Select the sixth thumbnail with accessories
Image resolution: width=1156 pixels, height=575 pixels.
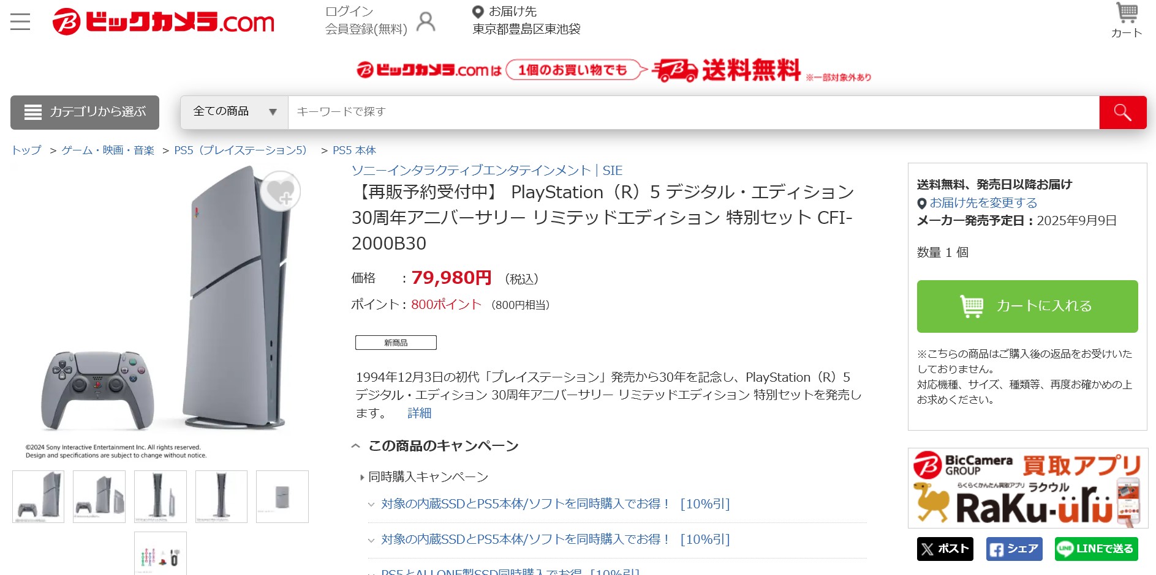click(x=161, y=554)
